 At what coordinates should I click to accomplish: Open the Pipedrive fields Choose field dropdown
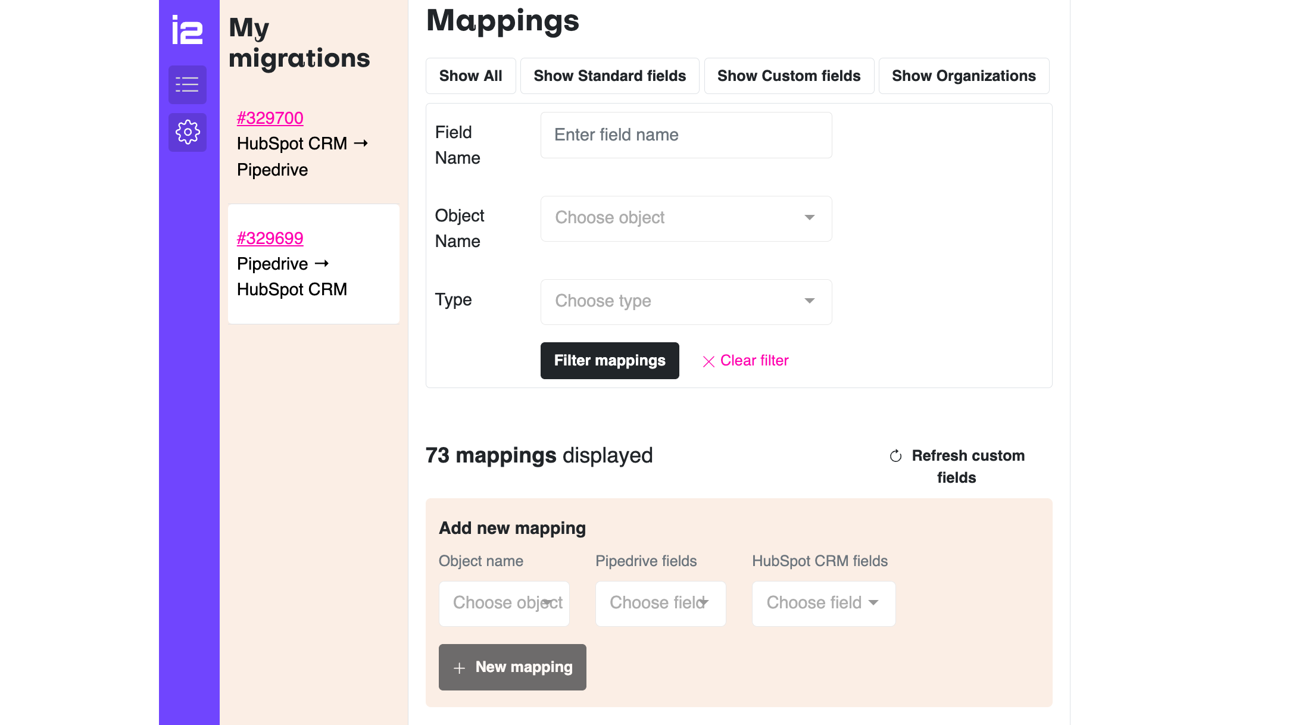(x=660, y=604)
